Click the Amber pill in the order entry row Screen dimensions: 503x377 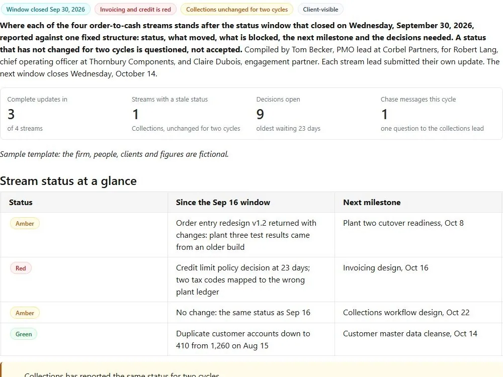[25, 224]
